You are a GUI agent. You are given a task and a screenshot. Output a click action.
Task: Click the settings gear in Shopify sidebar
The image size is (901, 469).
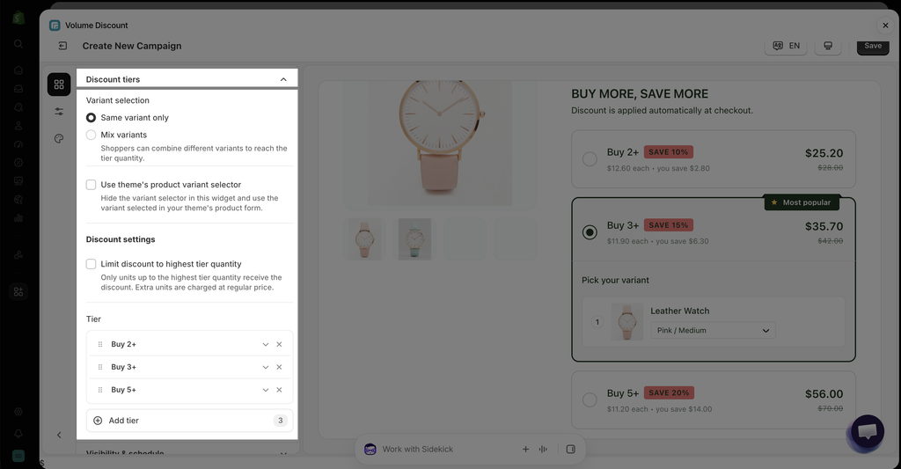[x=18, y=412]
